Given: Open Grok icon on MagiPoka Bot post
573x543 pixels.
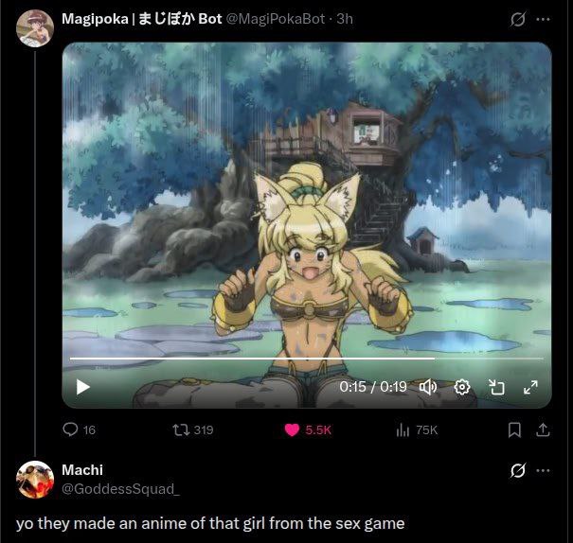Looking at the screenshot, I should [x=518, y=19].
